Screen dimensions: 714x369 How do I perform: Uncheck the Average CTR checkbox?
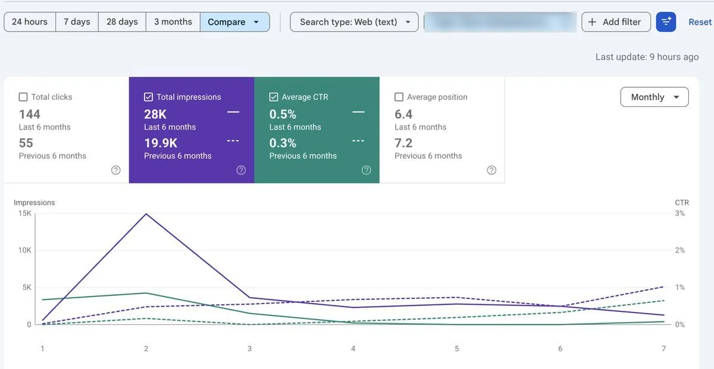pyautogui.click(x=274, y=97)
